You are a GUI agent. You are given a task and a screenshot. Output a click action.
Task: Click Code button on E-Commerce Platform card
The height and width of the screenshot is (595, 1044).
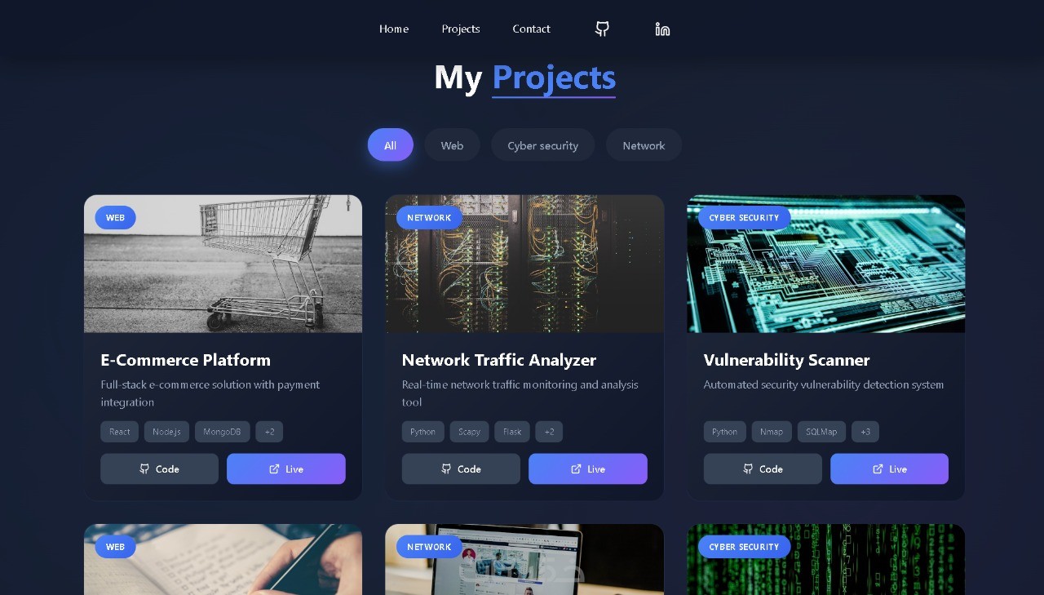pyautogui.click(x=159, y=468)
